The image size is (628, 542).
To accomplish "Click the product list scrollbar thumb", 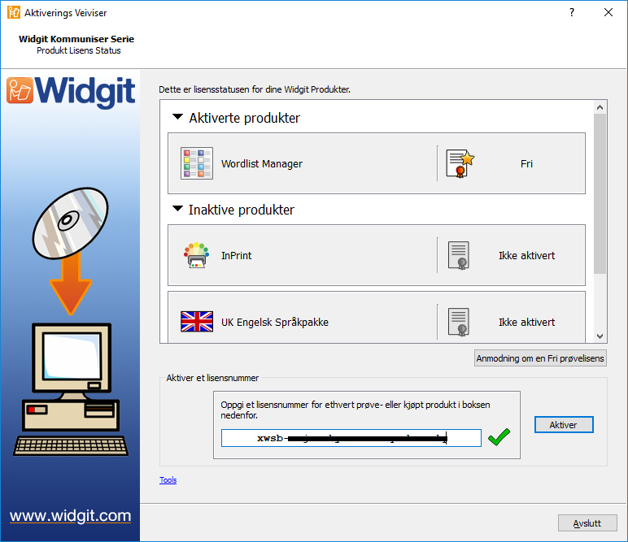I will [600, 193].
